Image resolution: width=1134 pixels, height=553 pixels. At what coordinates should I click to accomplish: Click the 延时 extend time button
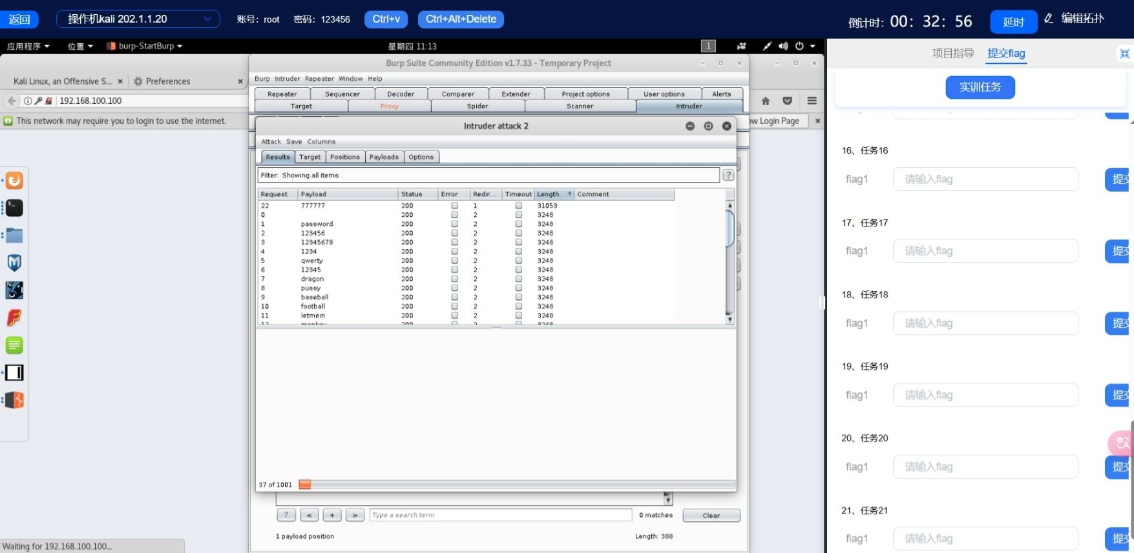pos(1013,22)
